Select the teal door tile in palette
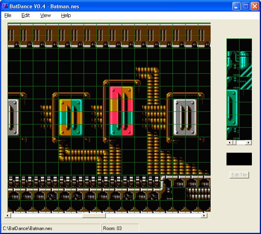 (x=232, y=108)
